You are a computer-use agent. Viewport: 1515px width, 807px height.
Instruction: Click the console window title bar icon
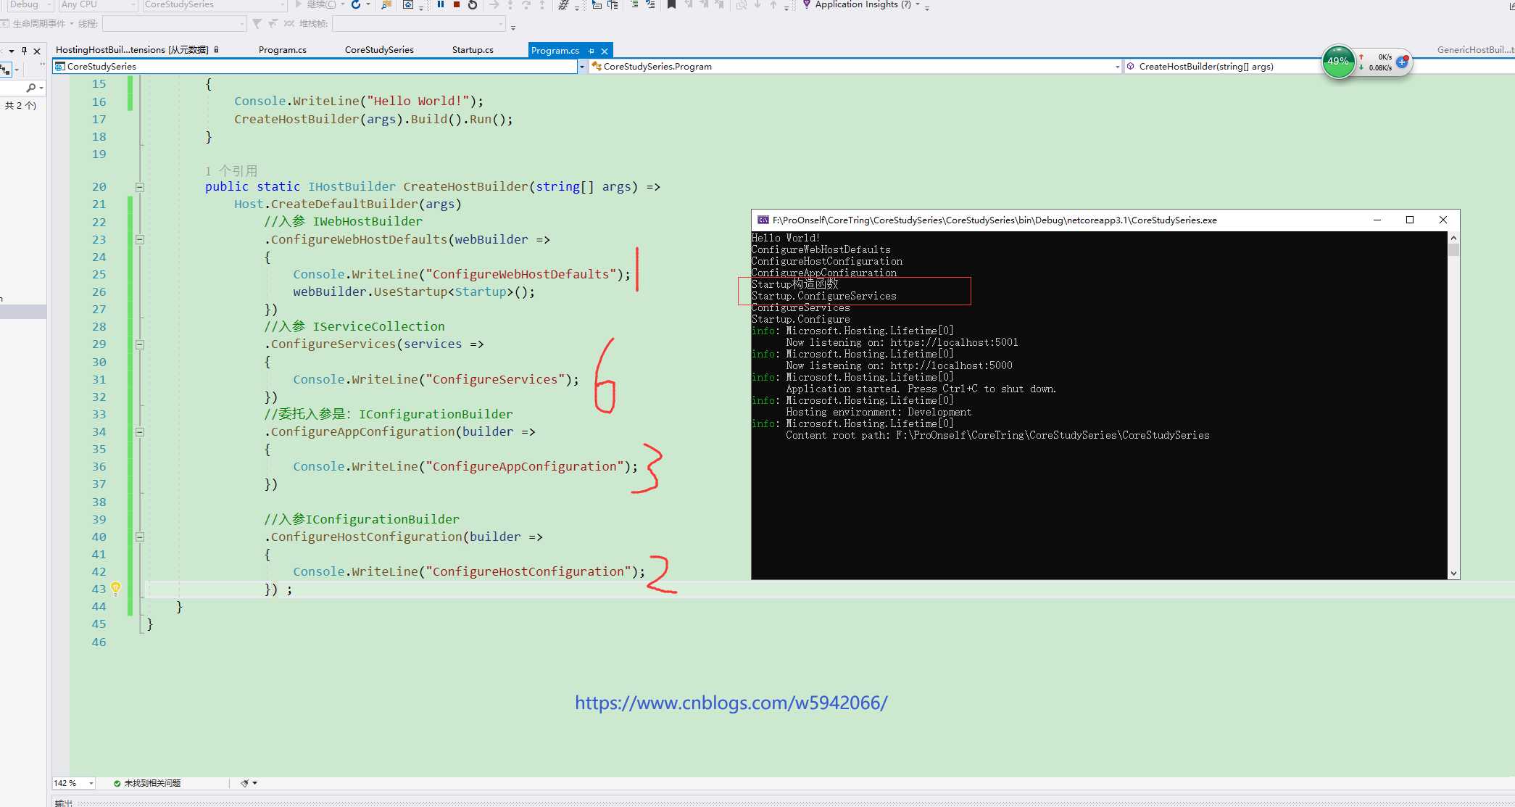[x=763, y=220]
